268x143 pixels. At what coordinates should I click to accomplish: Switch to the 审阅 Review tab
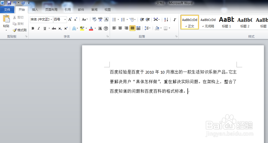point(94,10)
